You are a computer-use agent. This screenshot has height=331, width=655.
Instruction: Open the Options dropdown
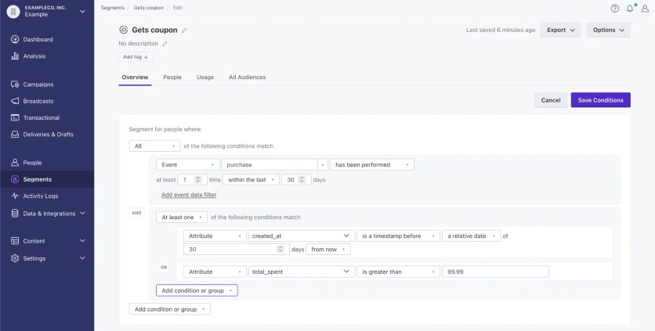pos(608,30)
